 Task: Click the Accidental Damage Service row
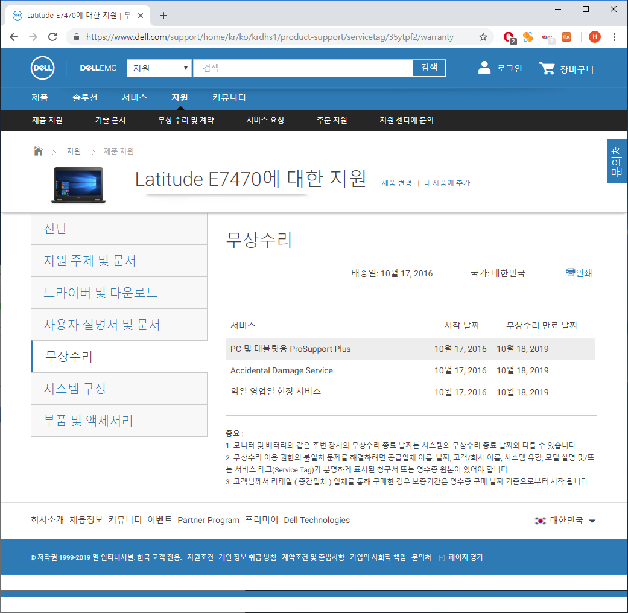[410, 370]
